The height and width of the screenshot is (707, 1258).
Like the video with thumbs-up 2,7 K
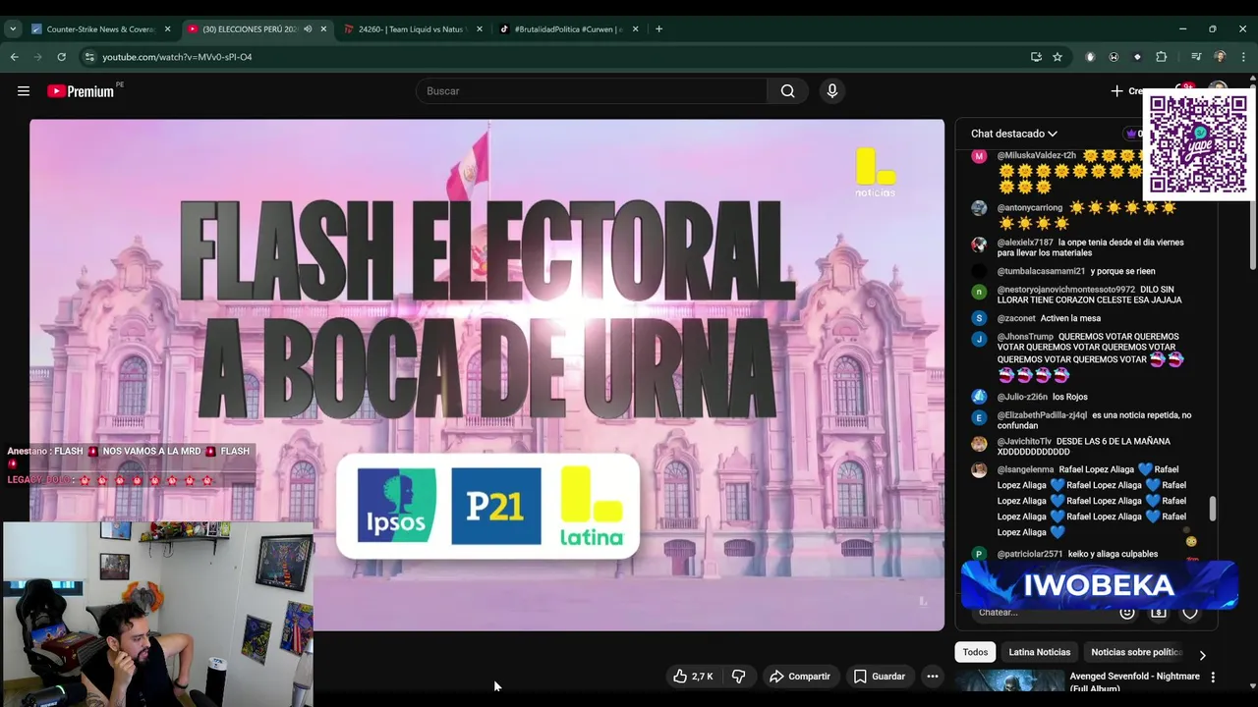[693, 677]
